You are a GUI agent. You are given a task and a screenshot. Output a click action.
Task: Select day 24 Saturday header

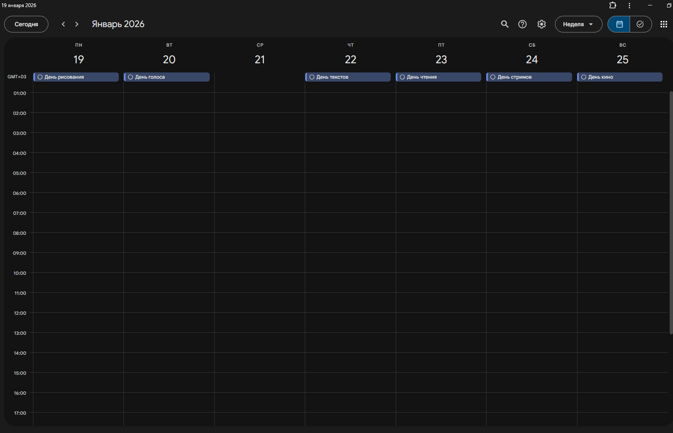[532, 60]
